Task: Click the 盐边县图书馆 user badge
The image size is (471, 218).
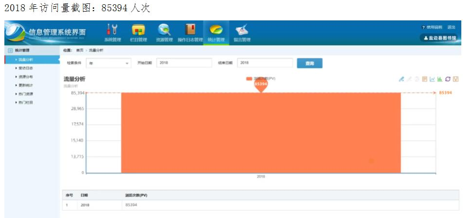Action: pos(439,38)
